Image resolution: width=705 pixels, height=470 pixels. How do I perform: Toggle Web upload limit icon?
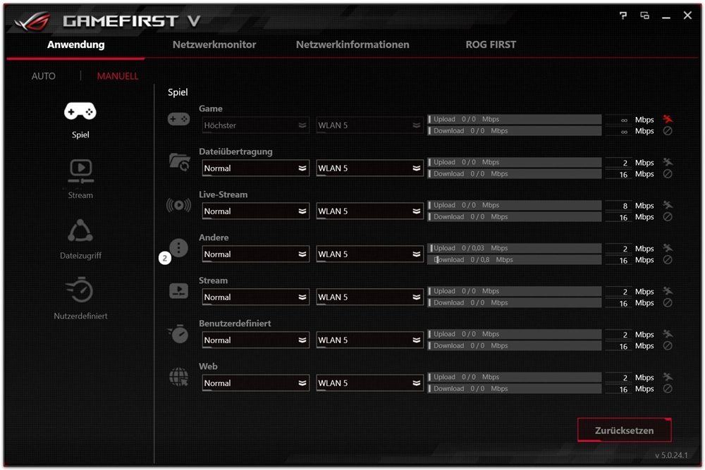coord(668,377)
